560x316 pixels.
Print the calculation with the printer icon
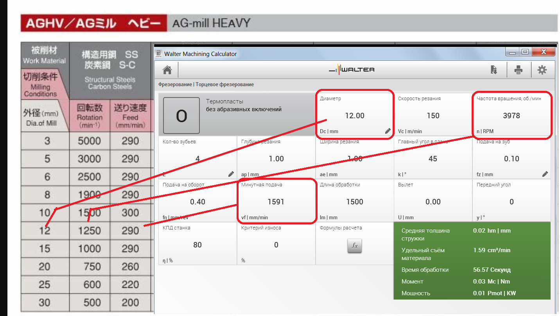click(519, 70)
